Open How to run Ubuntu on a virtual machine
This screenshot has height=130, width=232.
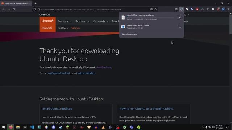coord(146,109)
